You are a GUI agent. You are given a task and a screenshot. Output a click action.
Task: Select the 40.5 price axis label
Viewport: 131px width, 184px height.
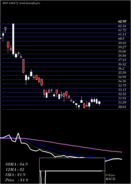click(121, 39)
